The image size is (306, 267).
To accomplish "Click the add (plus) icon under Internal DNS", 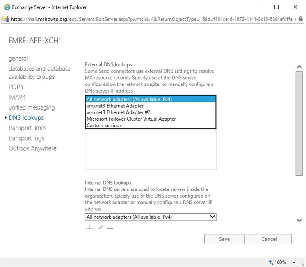I will 89,227.
